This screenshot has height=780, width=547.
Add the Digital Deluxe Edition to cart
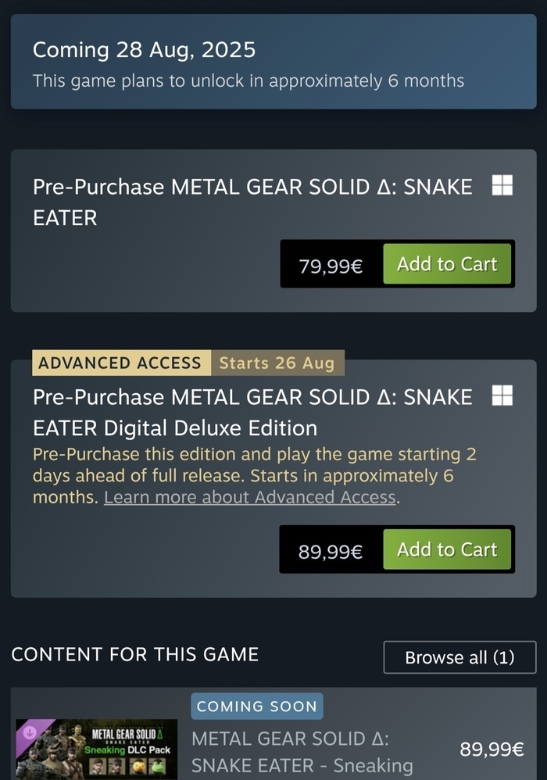(447, 550)
